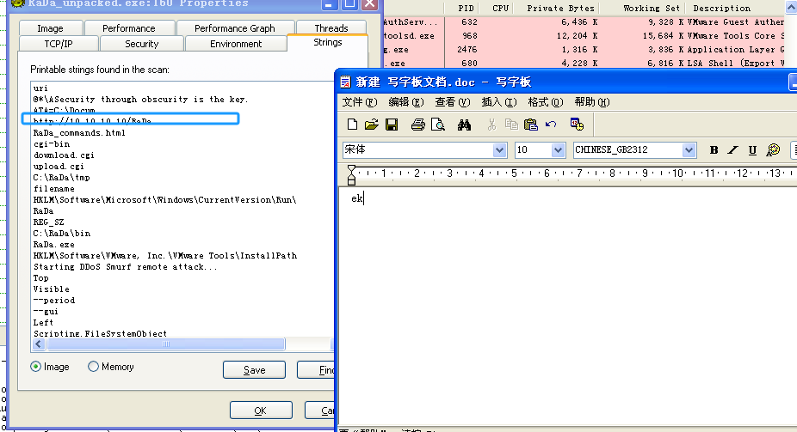This screenshot has width=797, height=432.
Task: Toggle Underline formatting in WordPad
Action: click(752, 149)
